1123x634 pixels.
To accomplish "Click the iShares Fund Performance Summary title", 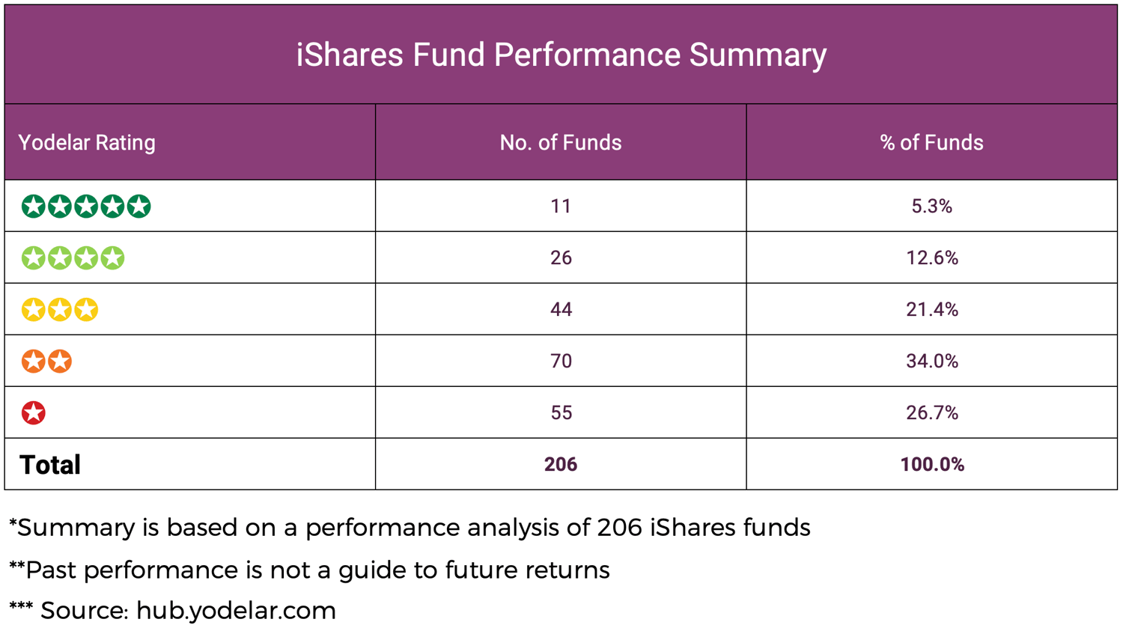I will 561,55.
